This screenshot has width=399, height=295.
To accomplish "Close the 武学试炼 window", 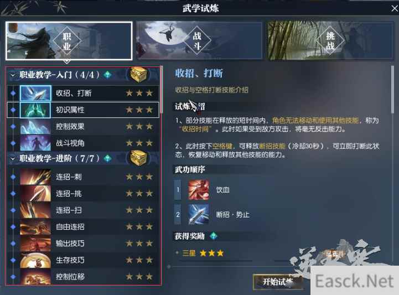I will click(x=395, y=8).
